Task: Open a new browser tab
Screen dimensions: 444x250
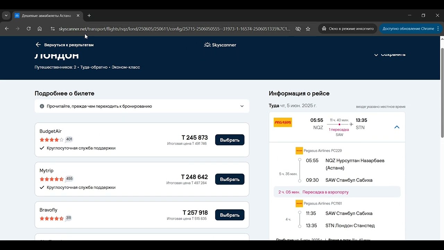Action: point(89,16)
